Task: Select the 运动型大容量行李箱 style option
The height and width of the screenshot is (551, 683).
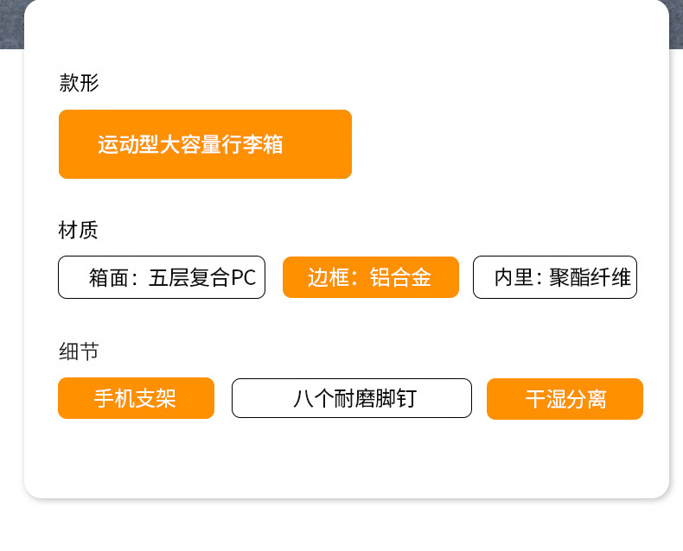Action: coord(205,144)
